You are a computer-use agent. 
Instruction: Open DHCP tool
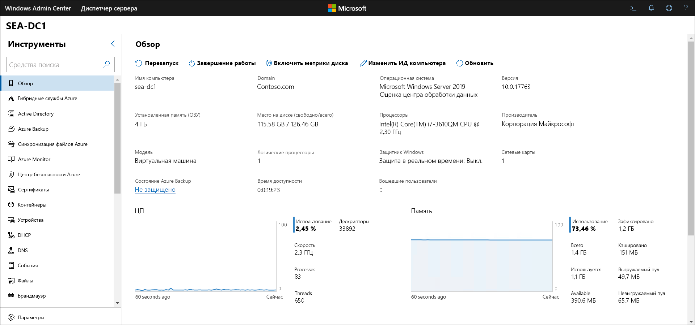click(58, 235)
